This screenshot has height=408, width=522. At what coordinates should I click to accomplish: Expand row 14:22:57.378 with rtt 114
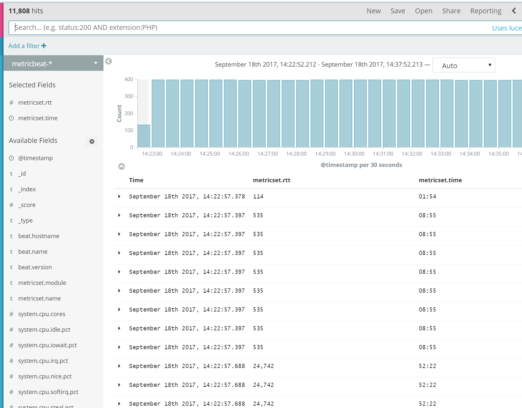[x=119, y=197]
